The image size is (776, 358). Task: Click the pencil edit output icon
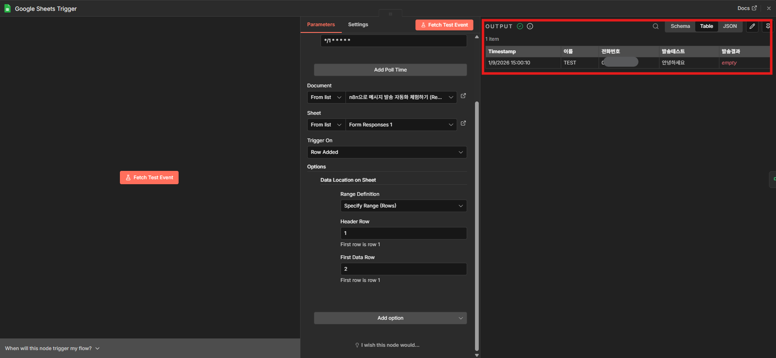coord(752,26)
